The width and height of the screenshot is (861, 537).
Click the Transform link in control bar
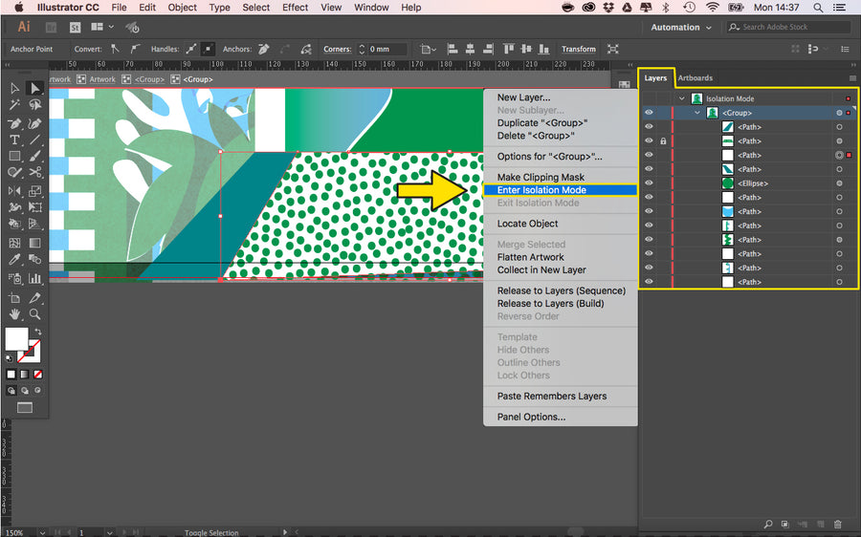pos(578,50)
